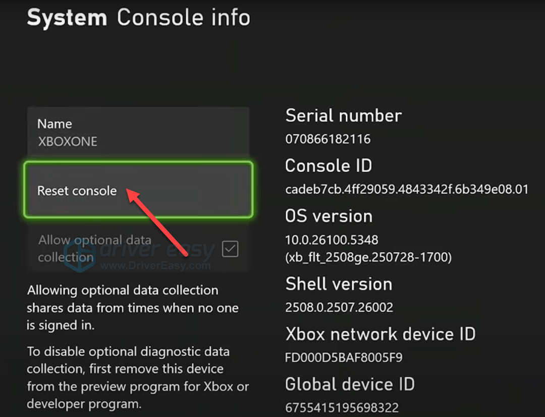Click the Shell version heading

pyautogui.click(x=339, y=284)
